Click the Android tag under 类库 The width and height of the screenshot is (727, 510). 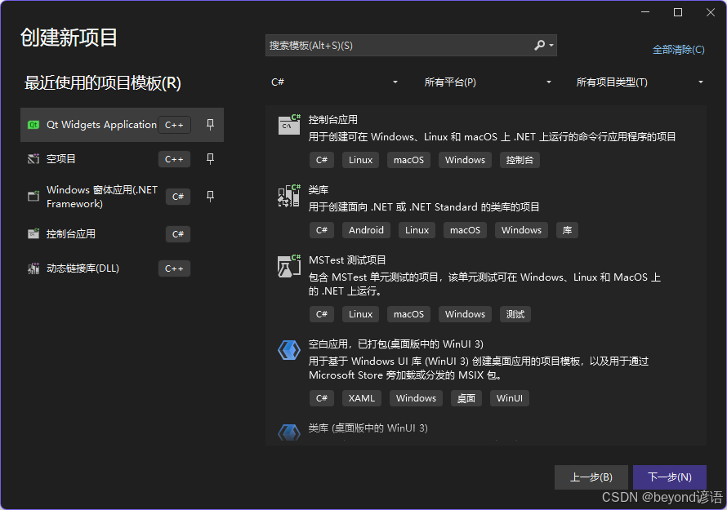click(366, 230)
